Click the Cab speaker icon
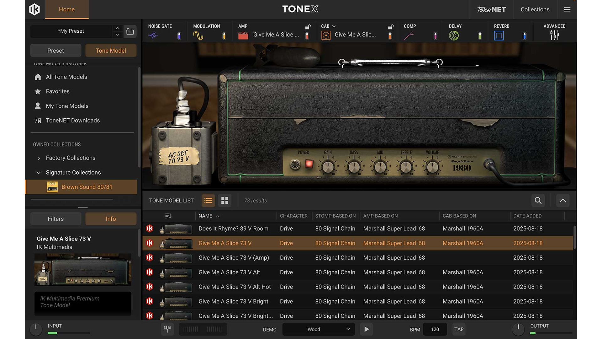The height and width of the screenshot is (339, 602). tap(326, 35)
